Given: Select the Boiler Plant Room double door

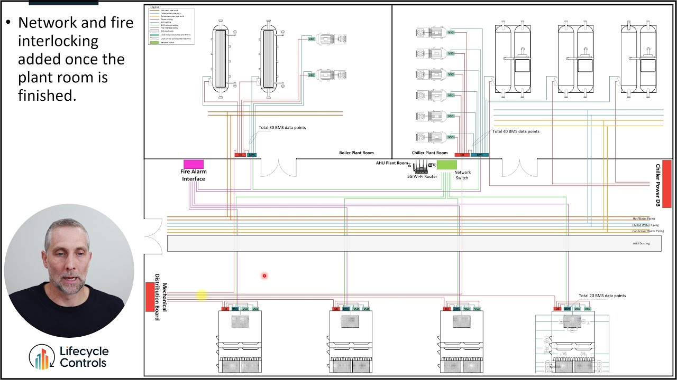Looking at the screenshot, I should click(278, 168).
